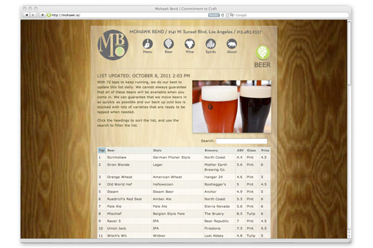This screenshot has width=373, height=248.
Task: Reload the page with the refresh icon
Action: coord(223,15)
